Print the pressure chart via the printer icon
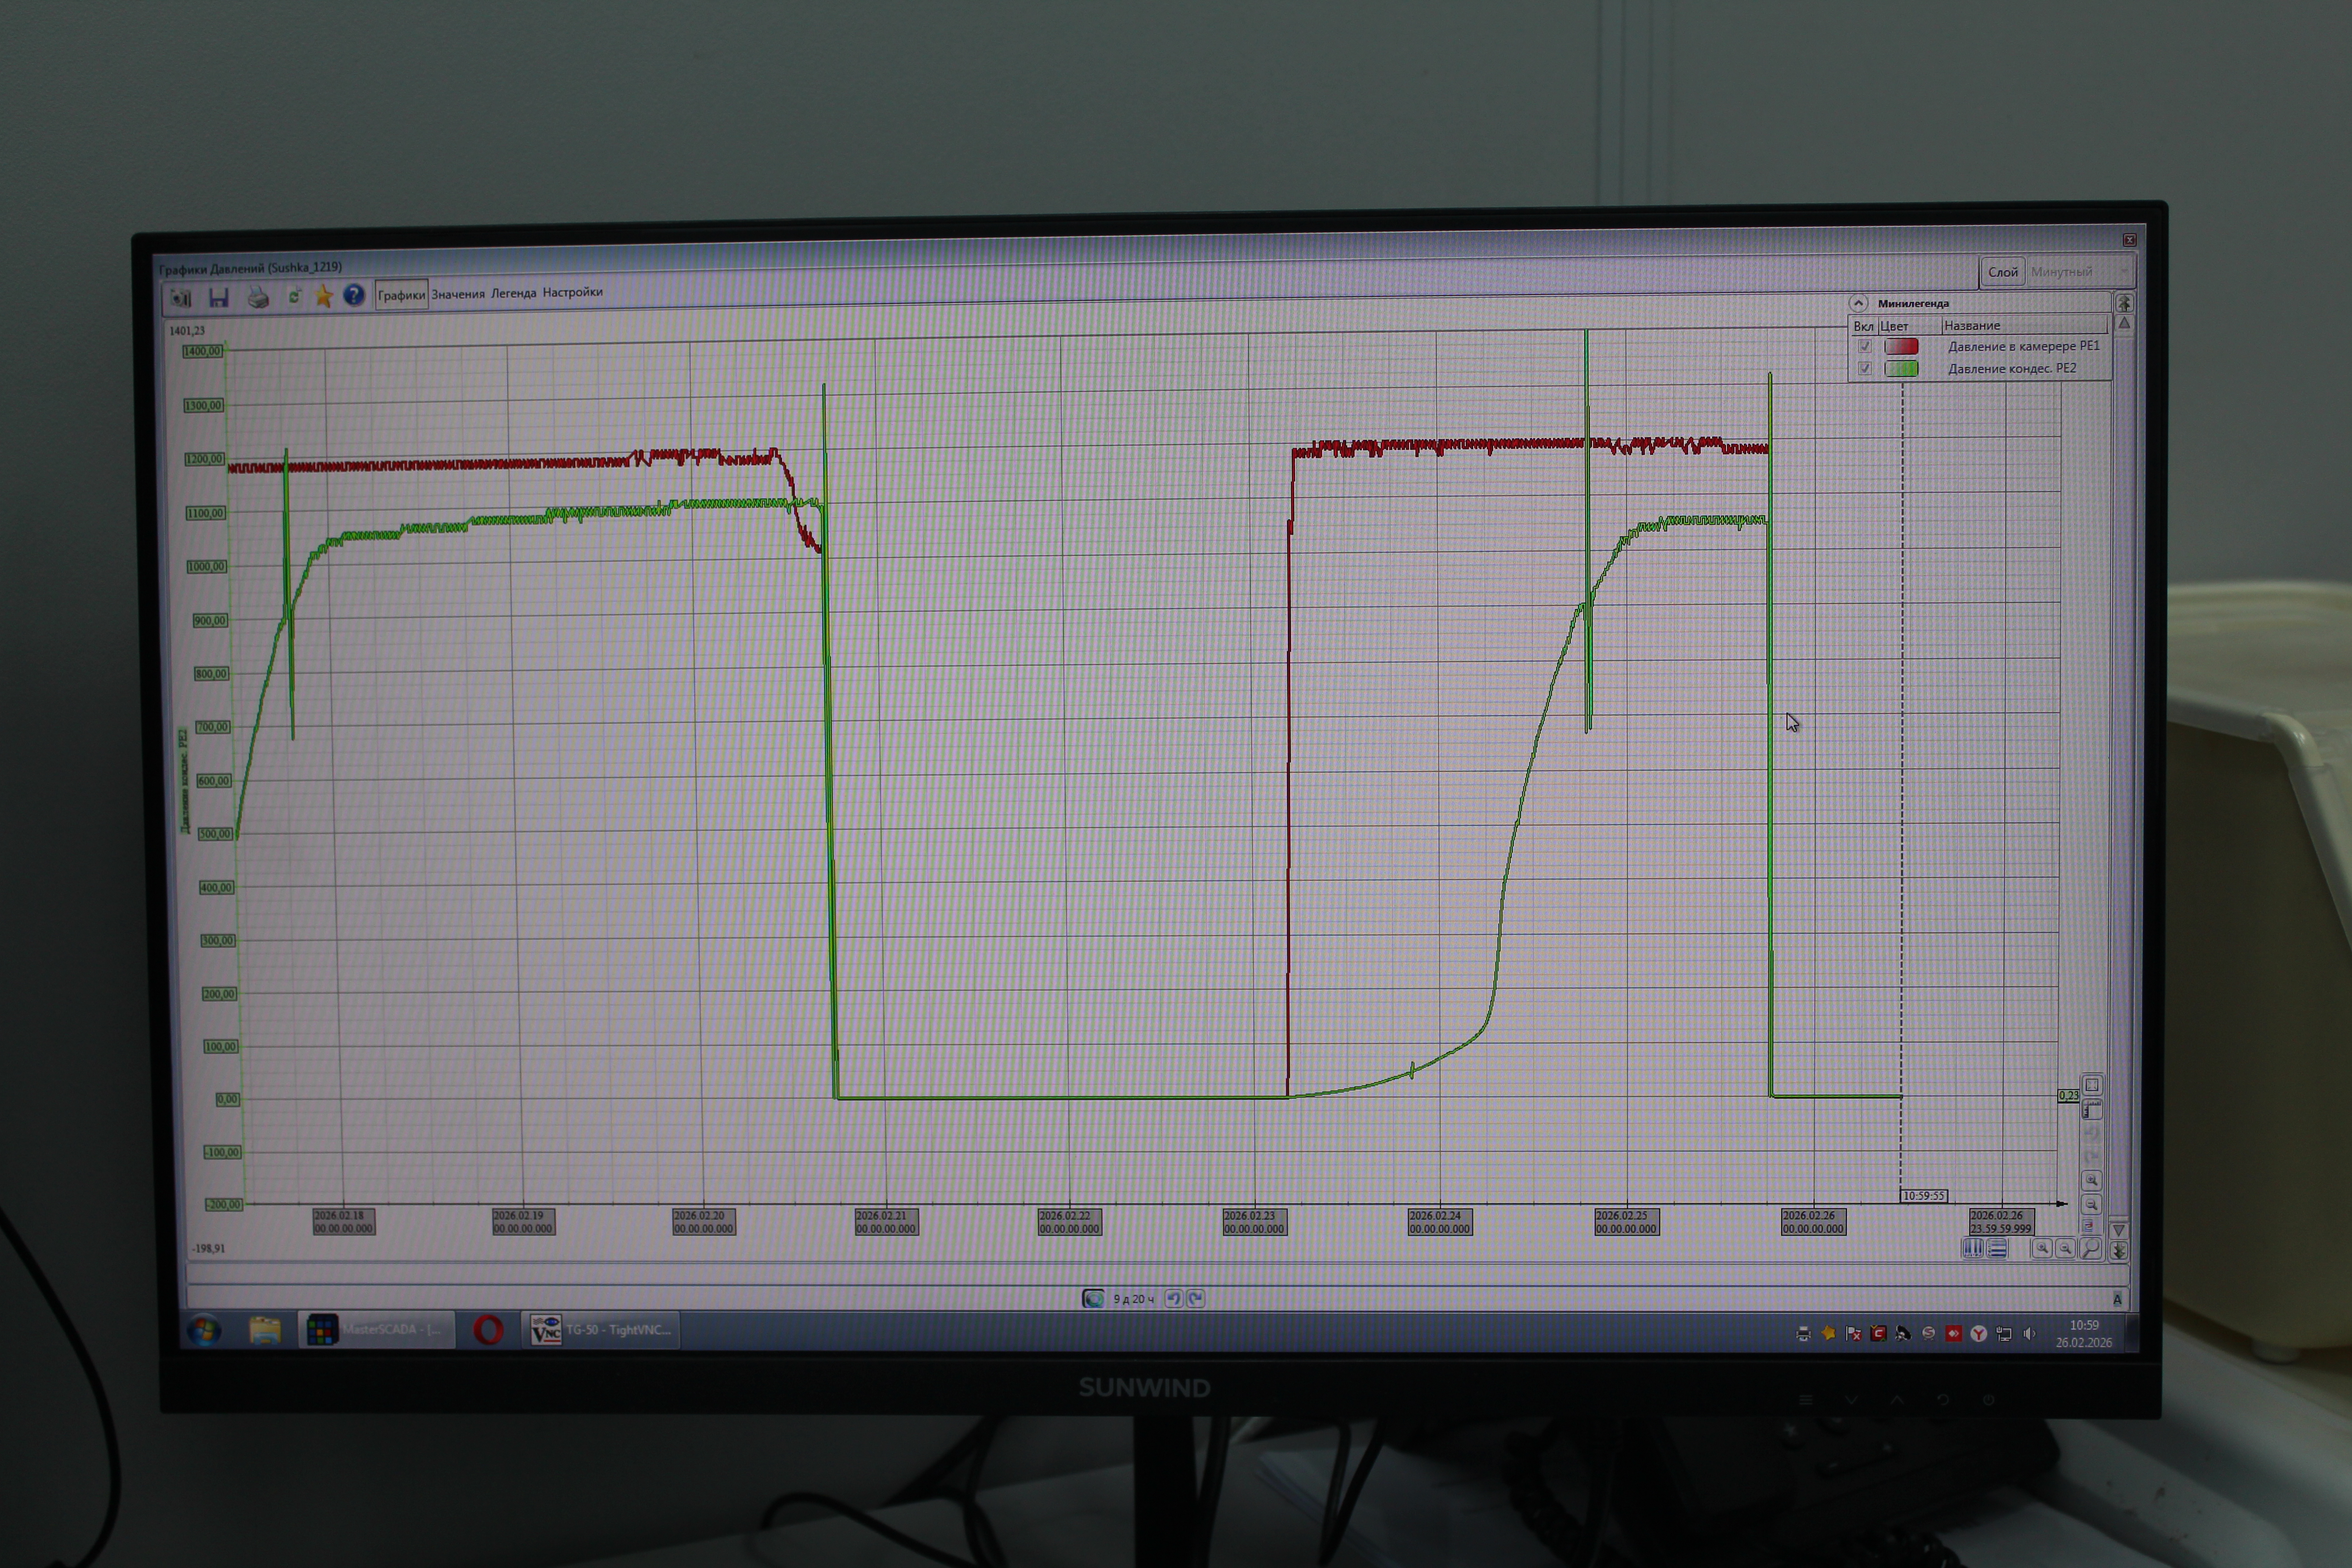The image size is (2352, 1568). click(258, 297)
